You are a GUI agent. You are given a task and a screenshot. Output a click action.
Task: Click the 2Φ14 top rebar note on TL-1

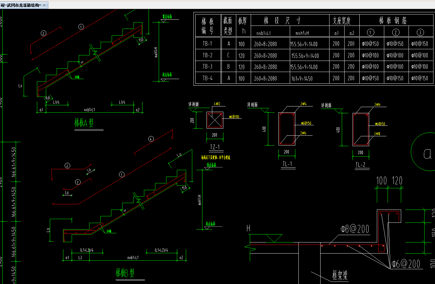[x=303, y=104]
